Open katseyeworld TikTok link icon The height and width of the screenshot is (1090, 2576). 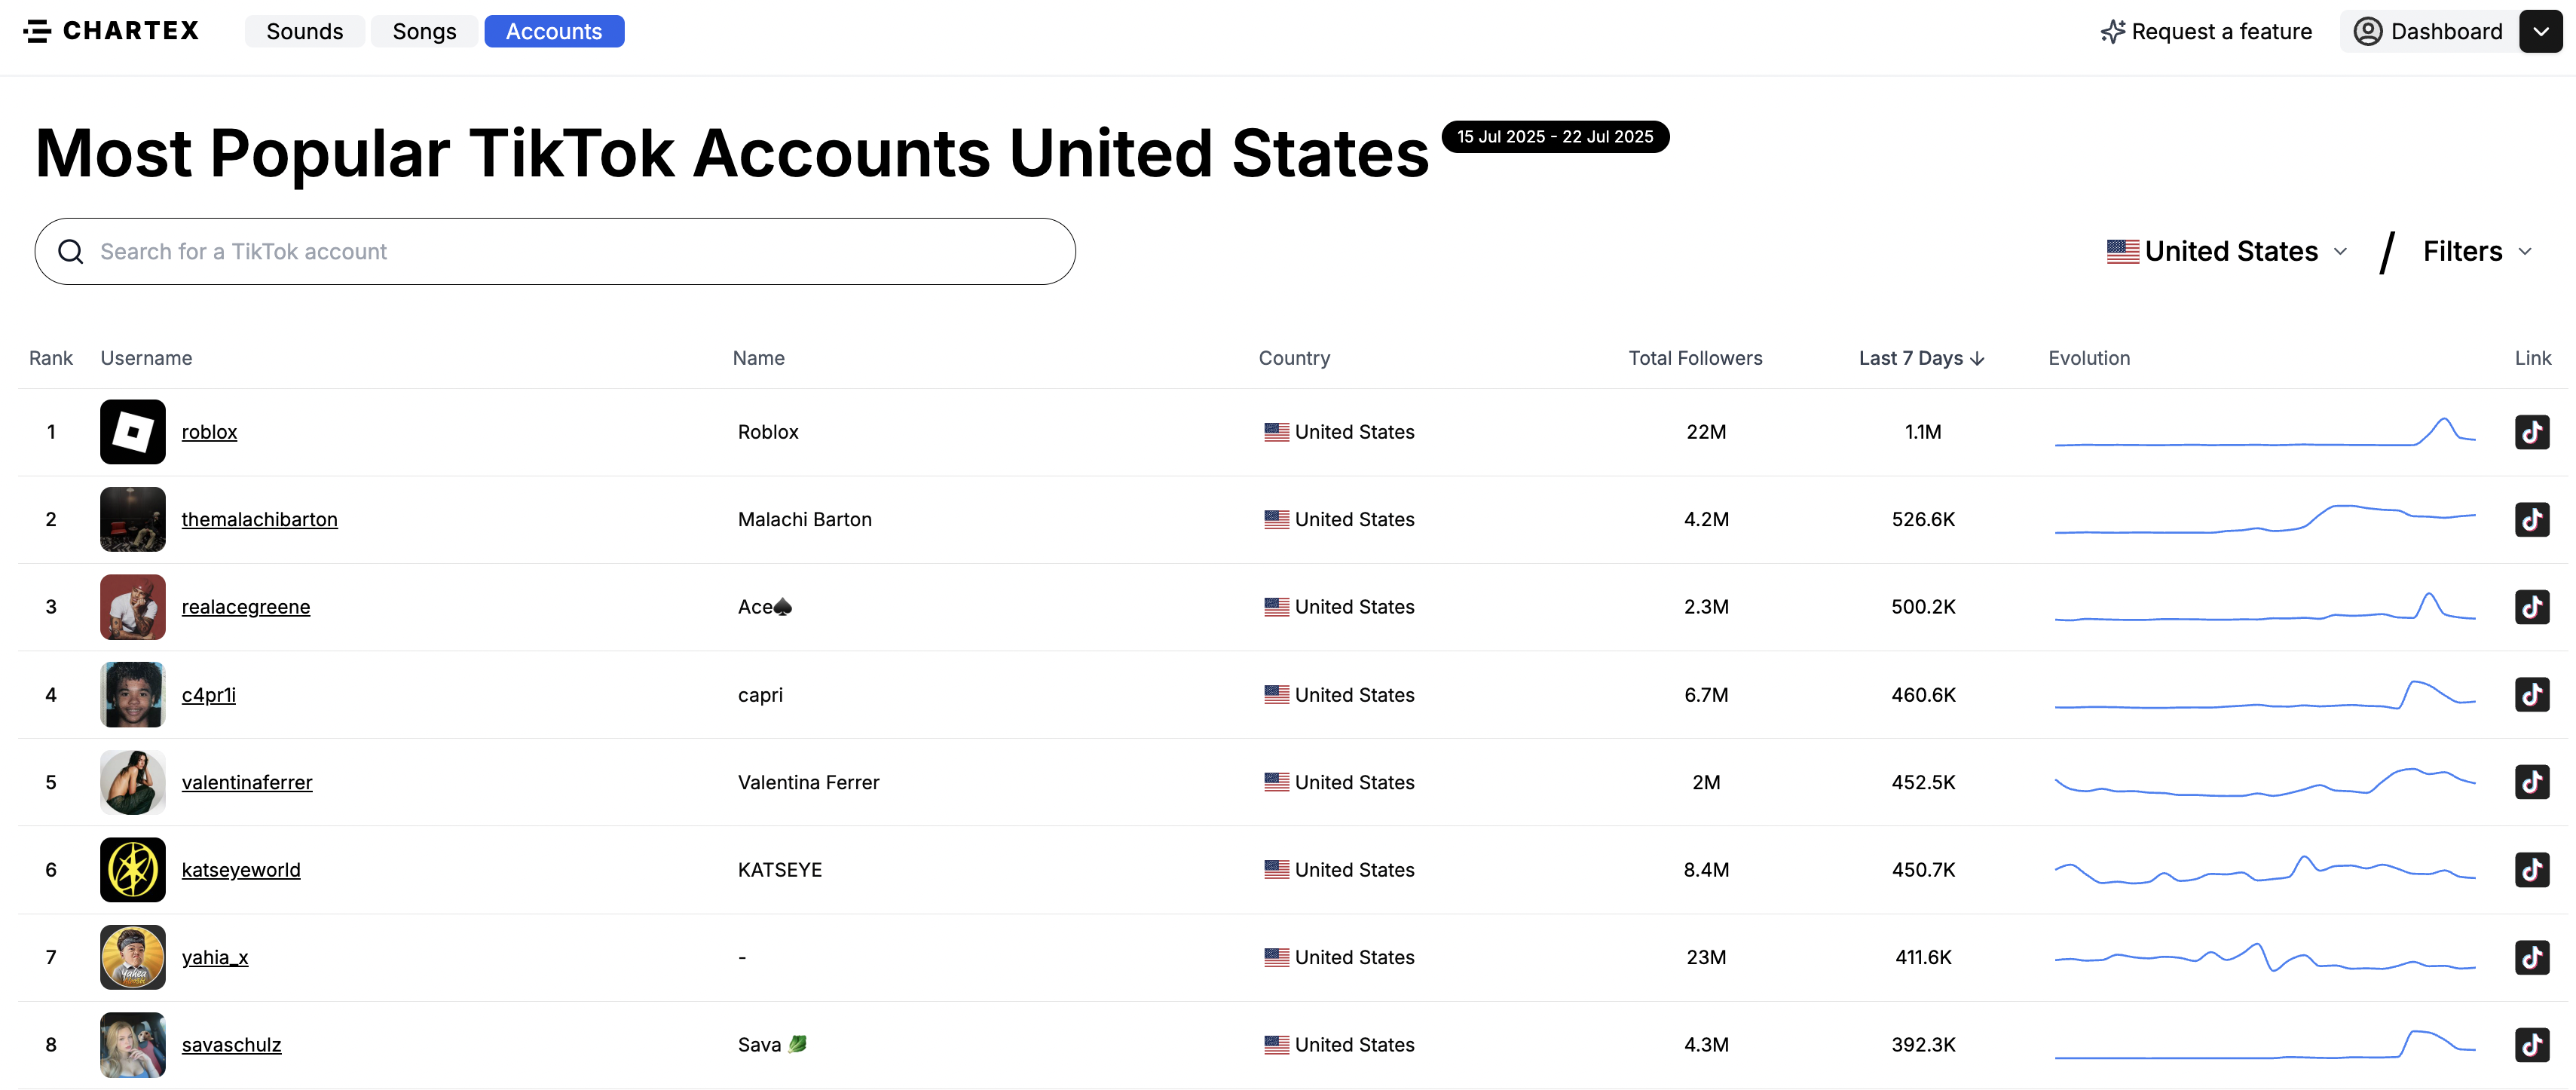tap(2531, 869)
